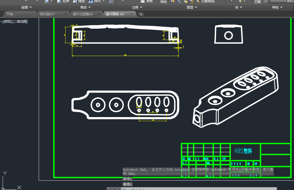Click the Array (阵列) tool
This screenshot has height=190, width=294.
click(95, 1)
